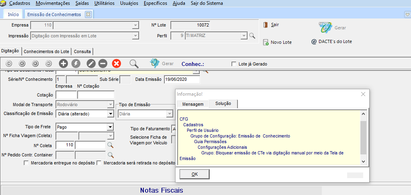Open the Específicos menu
Image resolution: width=411 pixels, height=195 pixels.
pyautogui.click(x=155, y=3)
